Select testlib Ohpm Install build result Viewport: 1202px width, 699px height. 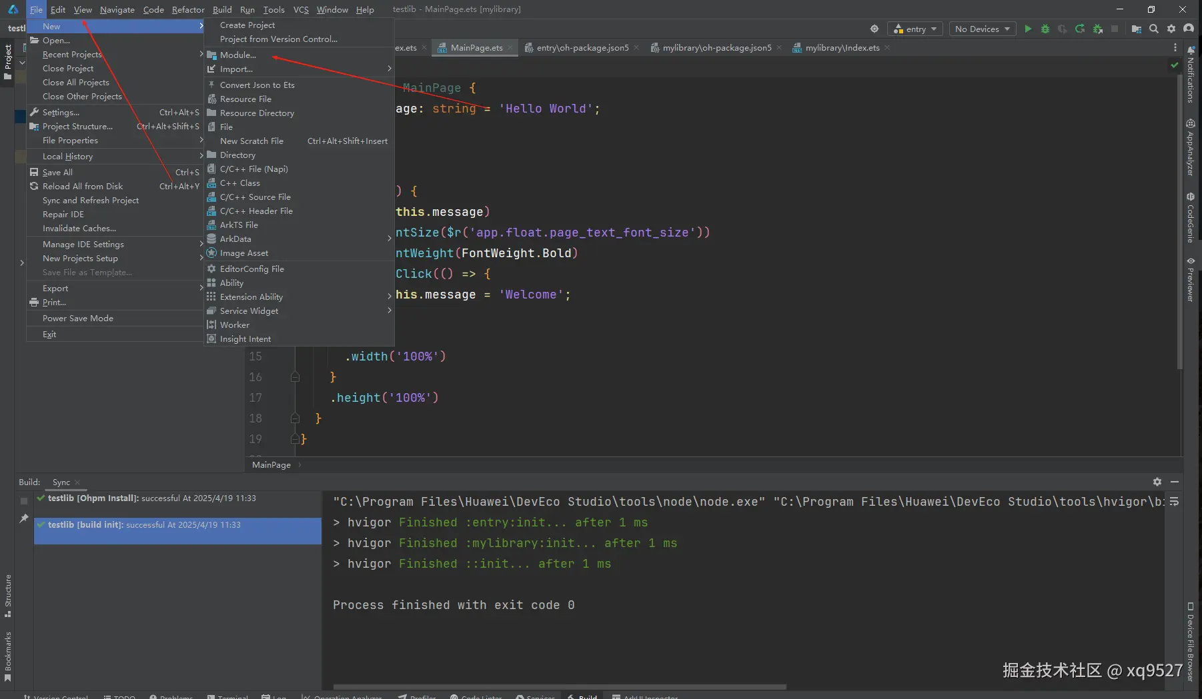click(x=151, y=498)
